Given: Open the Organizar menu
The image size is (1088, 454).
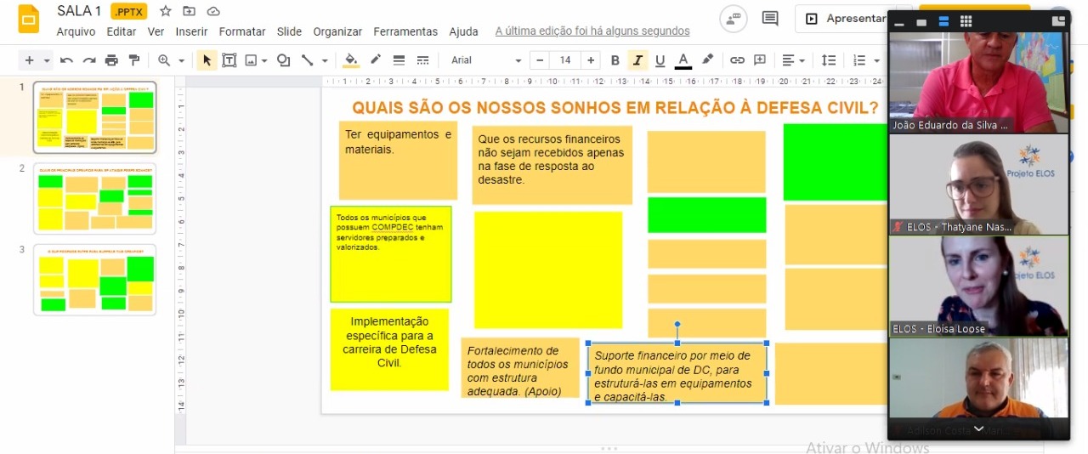Looking at the screenshot, I should pos(337,31).
